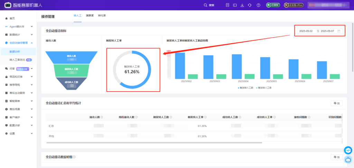Viewport: 354px width, 168px height.
Task: Click 导出 button for 全自动接待汇总和平均统计
Action: click(x=336, y=103)
